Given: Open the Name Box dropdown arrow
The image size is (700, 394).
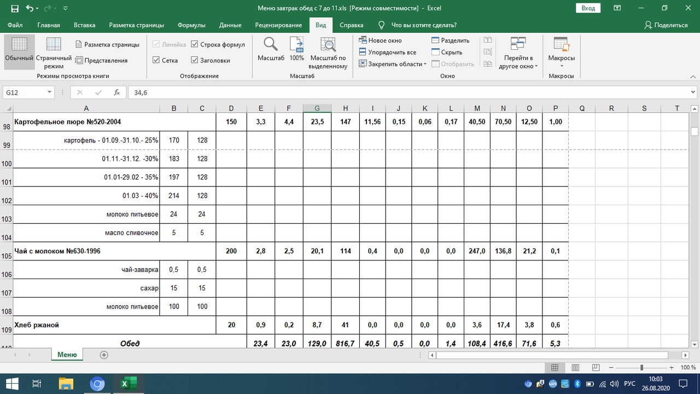Looking at the screenshot, I should click(49, 92).
